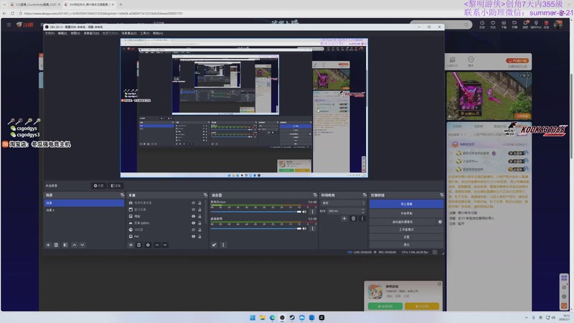Add a transition with plus icon
Image resolution: width=574 pixels, height=323 pixels.
pyautogui.click(x=344, y=218)
